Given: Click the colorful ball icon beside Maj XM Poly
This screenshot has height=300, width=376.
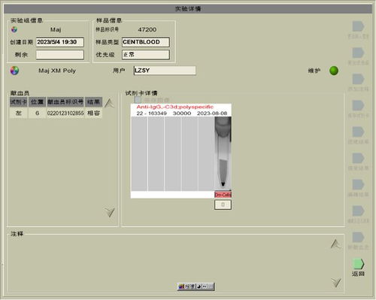Looking at the screenshot, I should 14,71.
